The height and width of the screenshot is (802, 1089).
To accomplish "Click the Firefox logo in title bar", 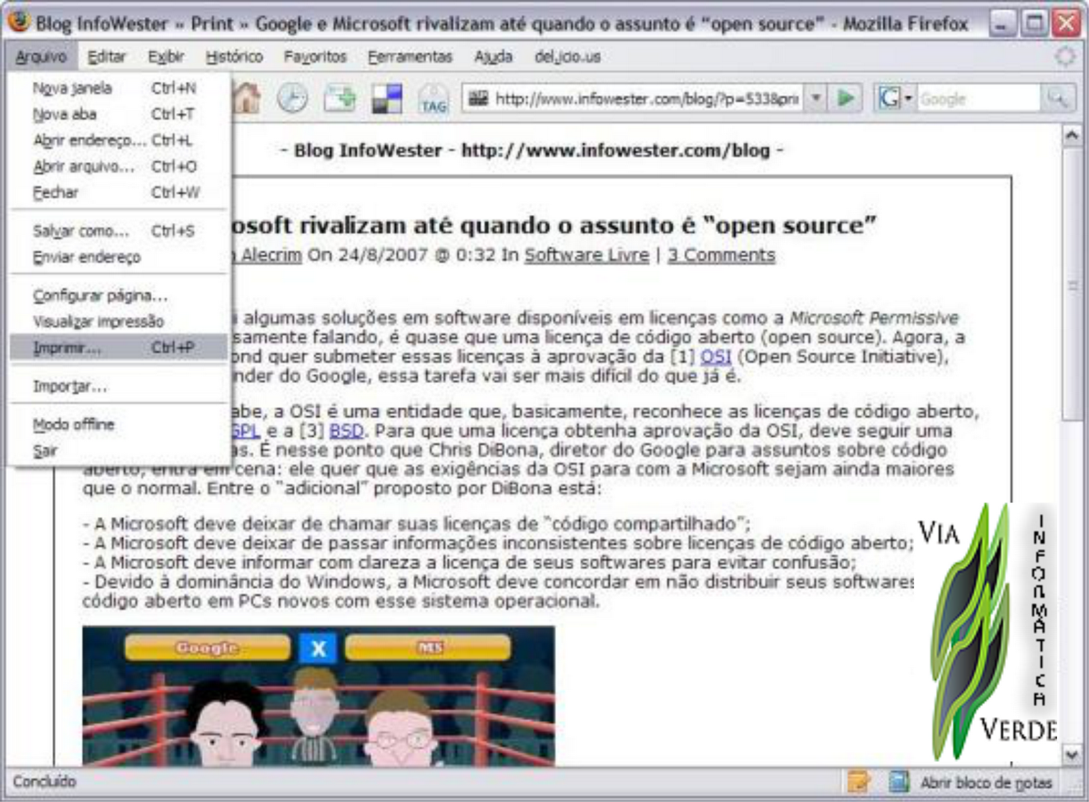I will tap(19, 22).
